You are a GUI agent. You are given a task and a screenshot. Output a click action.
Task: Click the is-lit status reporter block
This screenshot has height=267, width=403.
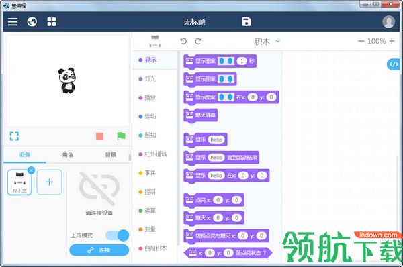(x=228, y=253)
